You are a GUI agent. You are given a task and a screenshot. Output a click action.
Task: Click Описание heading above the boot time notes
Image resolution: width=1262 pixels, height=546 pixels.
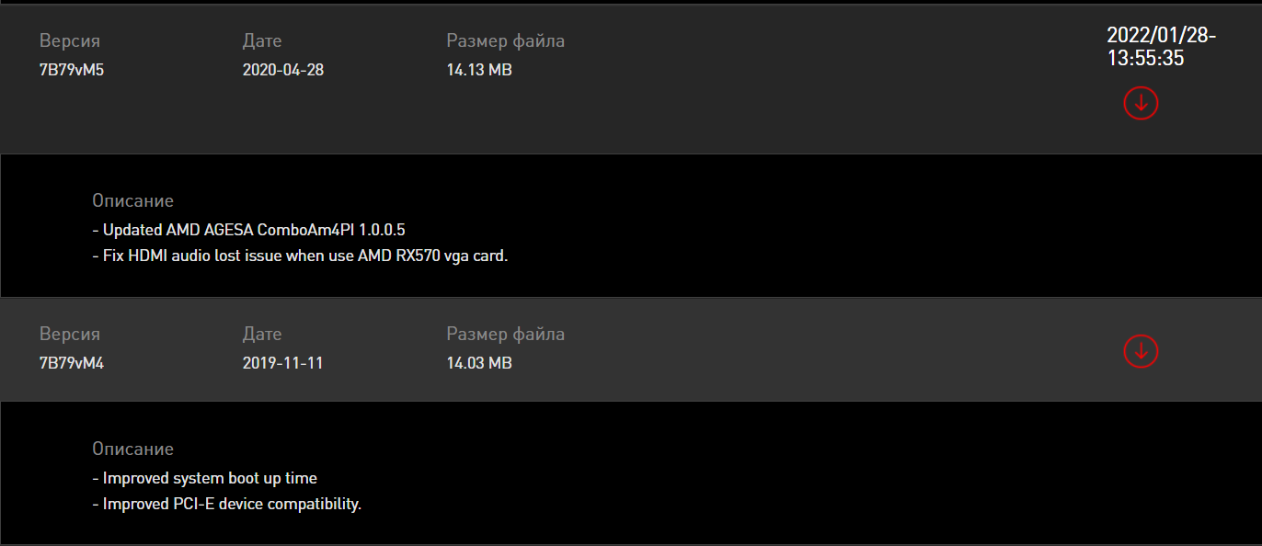click(x=132, y=449)
